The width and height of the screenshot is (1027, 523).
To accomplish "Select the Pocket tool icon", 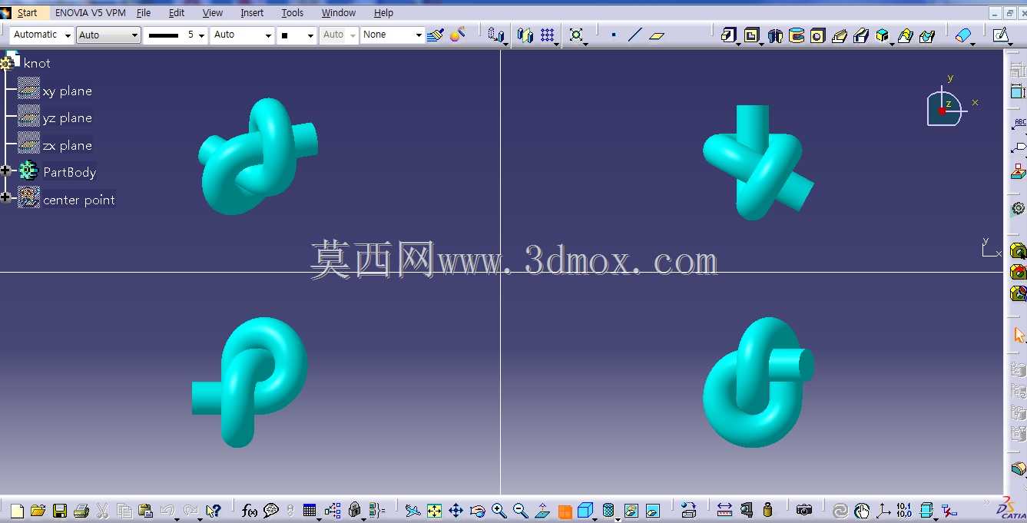I will pos(751,35).
